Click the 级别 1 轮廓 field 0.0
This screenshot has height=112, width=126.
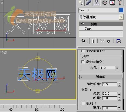pyautogui.click(x=110, y=98)
